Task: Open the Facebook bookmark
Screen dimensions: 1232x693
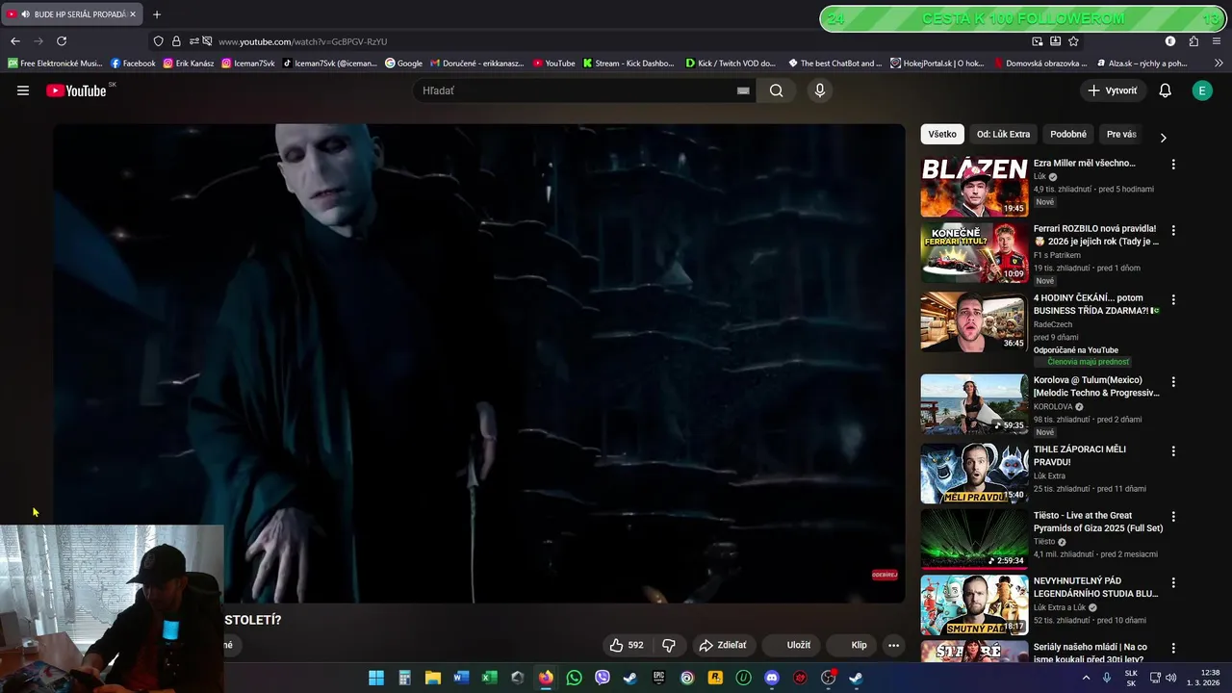Action: coord(133,64)
